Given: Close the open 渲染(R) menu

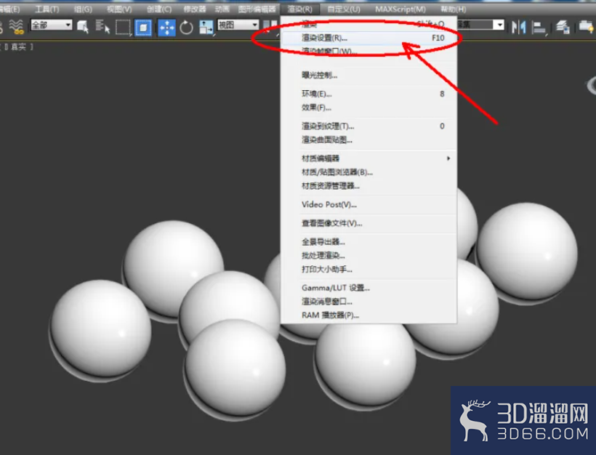Looking at the screenshot, I should click(x=300, y=9).
